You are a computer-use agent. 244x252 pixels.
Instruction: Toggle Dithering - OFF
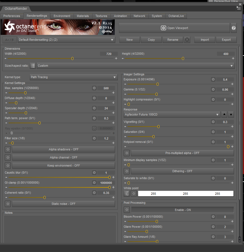pos(182,171)
